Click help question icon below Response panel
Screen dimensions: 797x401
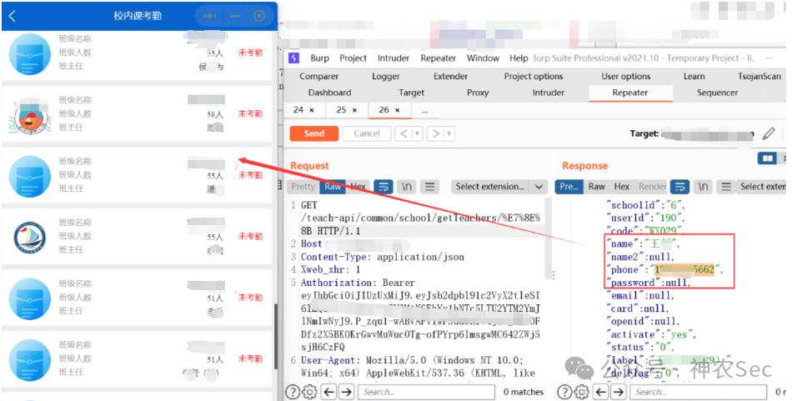(x=564, y=392)
